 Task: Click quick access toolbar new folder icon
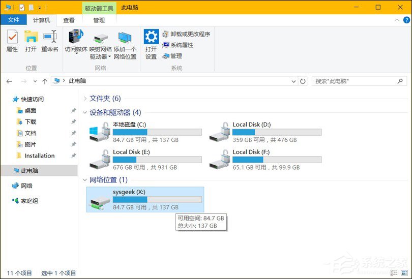31,8
